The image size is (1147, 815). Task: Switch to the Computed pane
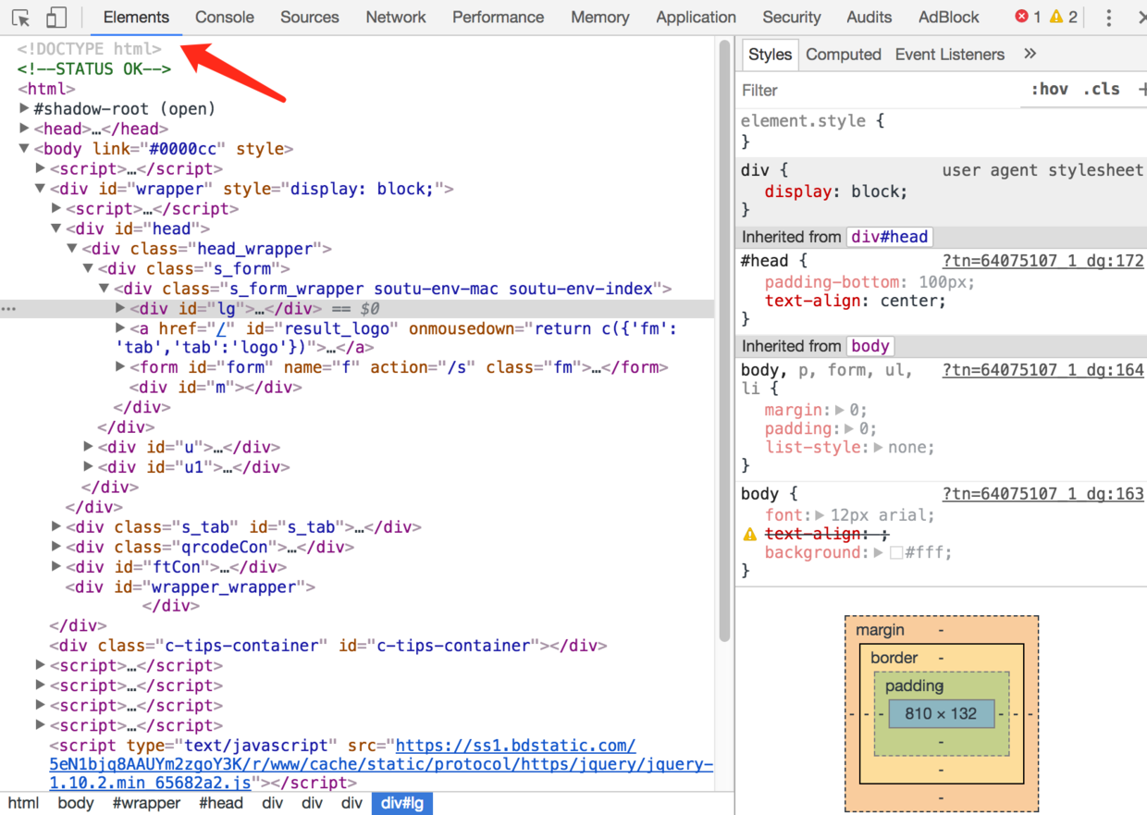(844, 55)
